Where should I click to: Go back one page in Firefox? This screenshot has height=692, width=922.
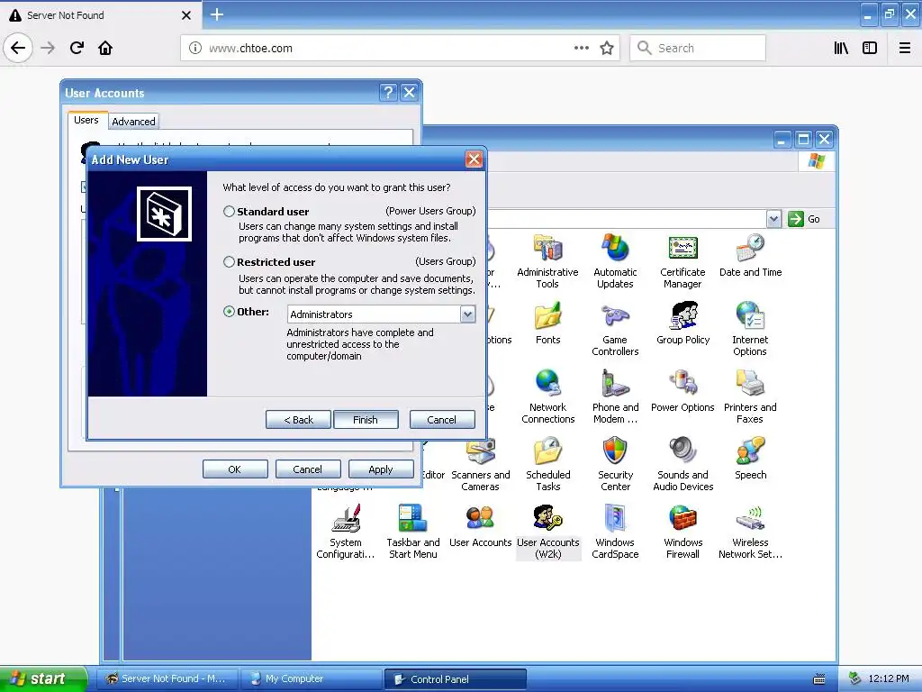pyautogui.click(x=18, y=48)
